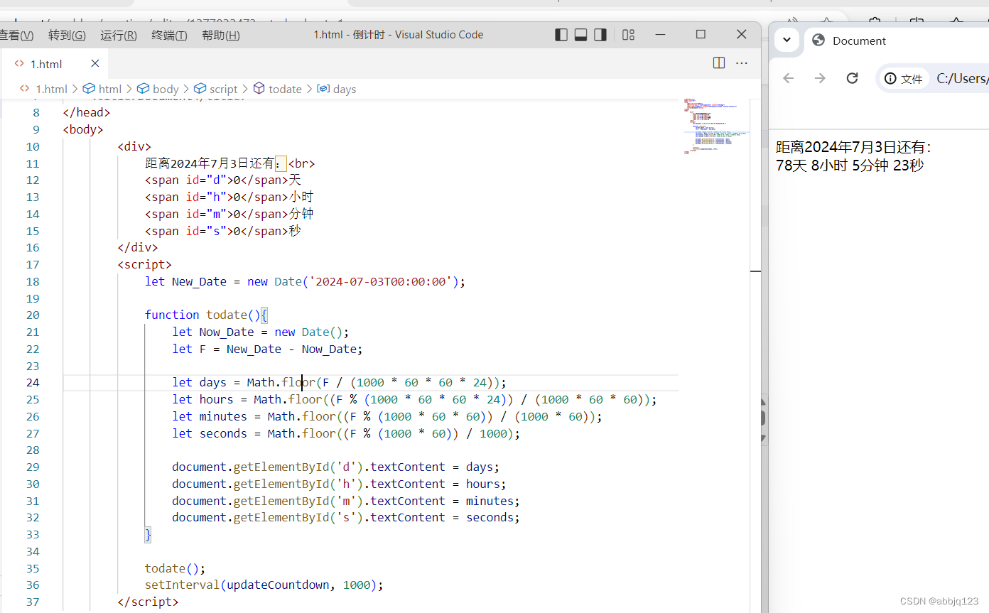
Task: Click 'setInterval' on line 36
Action: [x=182, y=585]
